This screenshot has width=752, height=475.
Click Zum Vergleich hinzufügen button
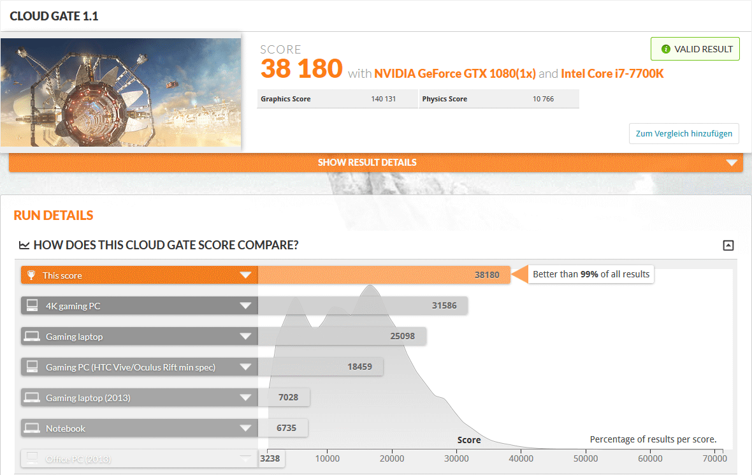[x=684, y=134]
